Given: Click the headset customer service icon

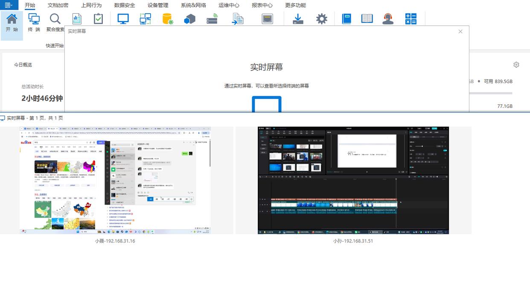Looking at the screenshot, I should point(388,19).
